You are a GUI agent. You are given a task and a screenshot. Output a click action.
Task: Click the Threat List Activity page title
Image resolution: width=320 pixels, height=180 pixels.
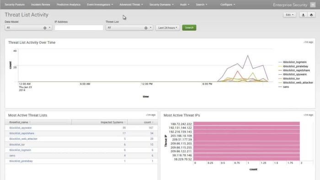27,15
